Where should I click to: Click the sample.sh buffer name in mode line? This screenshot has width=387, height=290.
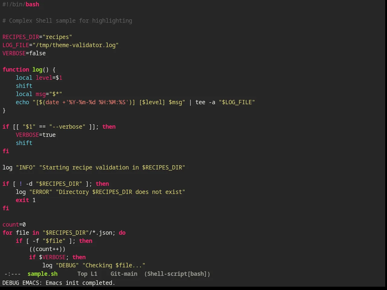[x=42, y=274]
